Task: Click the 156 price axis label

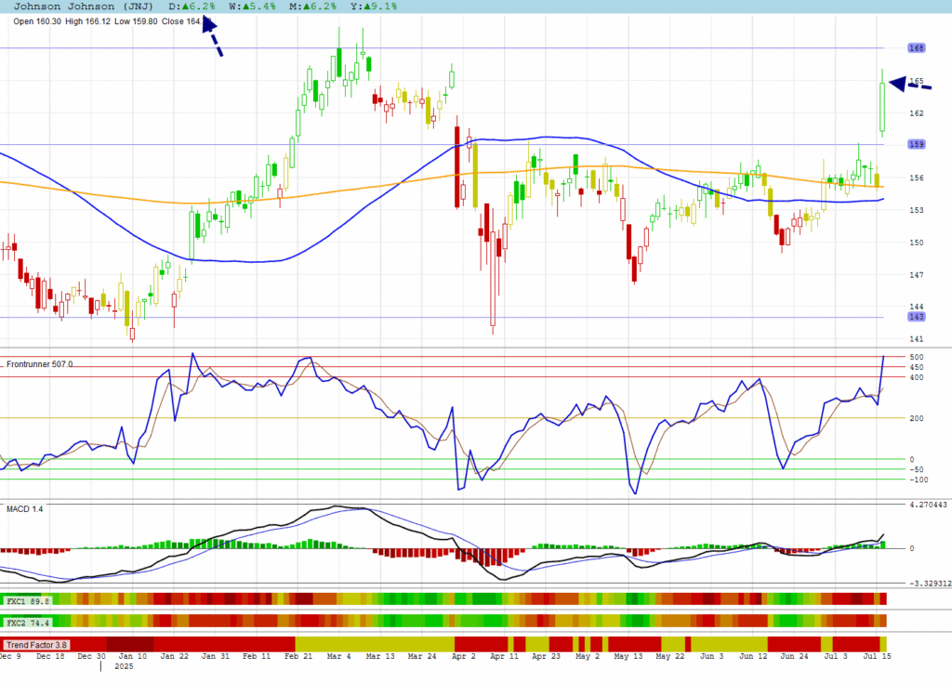Action: tap(916, 177)
